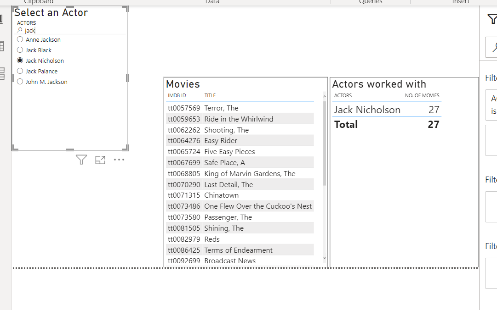Select the Jack Black radio button
Screen dimensions: 497x310
[20, 50]
